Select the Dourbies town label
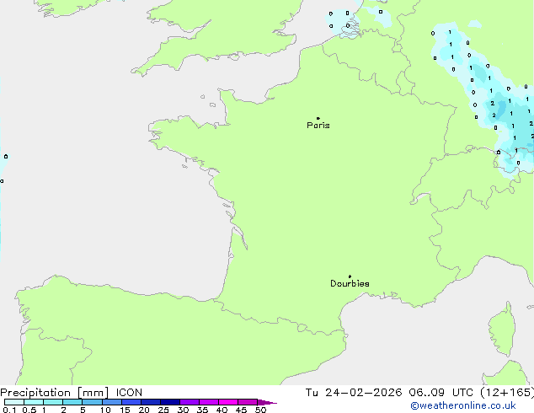This screenshot has width=534, height=413. 350,283
